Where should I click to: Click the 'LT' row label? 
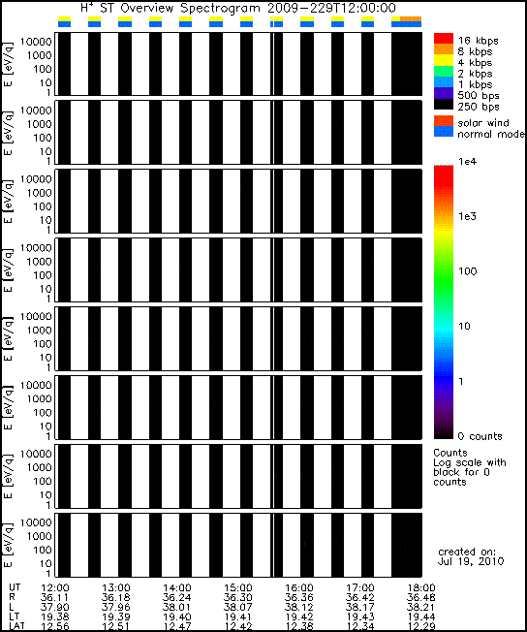[14, 616]
